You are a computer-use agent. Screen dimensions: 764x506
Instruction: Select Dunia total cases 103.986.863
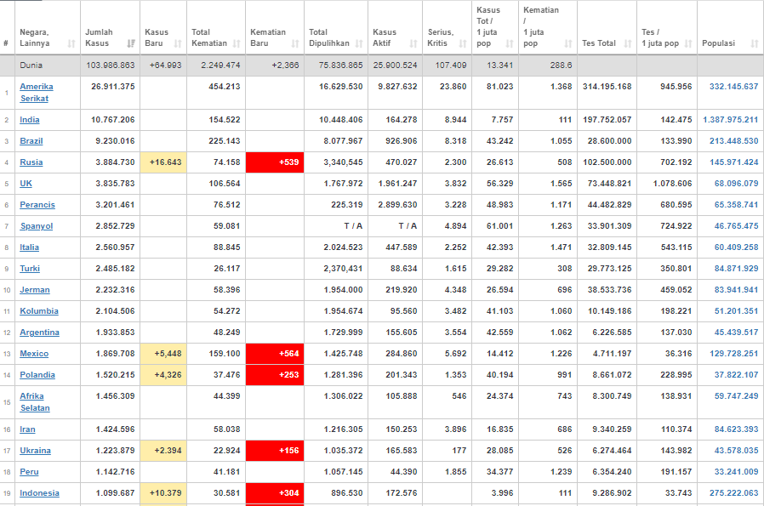pos(110,65)
